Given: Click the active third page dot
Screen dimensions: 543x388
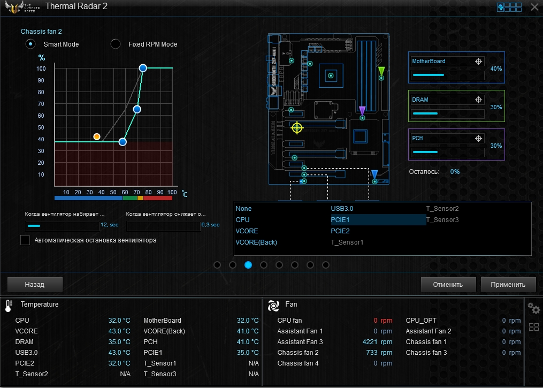Looking at the screenshot, I should pos(248,265).
